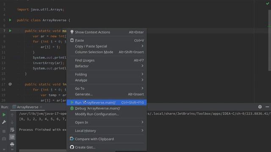Click 'invertArray(ar);' in the editor
271x152 pixels.
point(49,63)
